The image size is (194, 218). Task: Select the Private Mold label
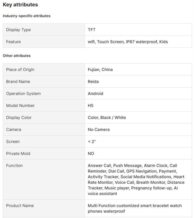click(x=18, y=153)
